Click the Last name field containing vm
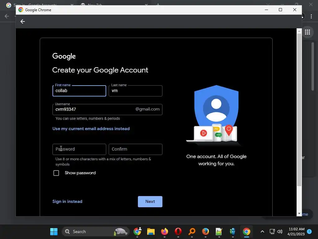 pos(135,91)
